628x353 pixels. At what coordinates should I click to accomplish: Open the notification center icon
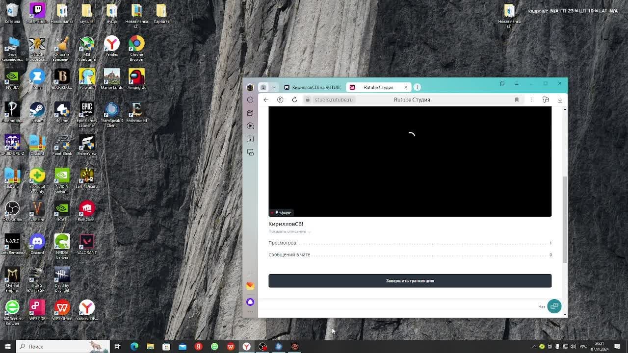click(618, 347)
